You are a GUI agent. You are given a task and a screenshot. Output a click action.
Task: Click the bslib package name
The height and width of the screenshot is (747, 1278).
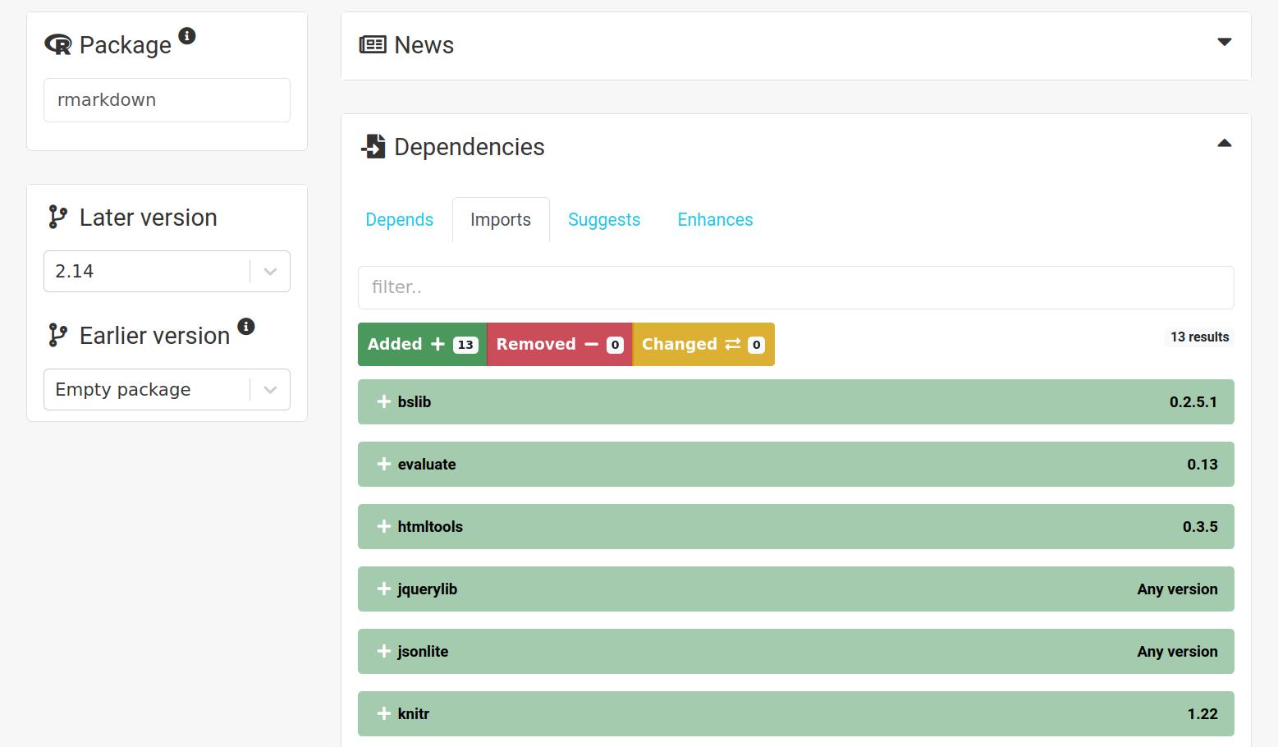pyautogui.click(x=415, y=401)
